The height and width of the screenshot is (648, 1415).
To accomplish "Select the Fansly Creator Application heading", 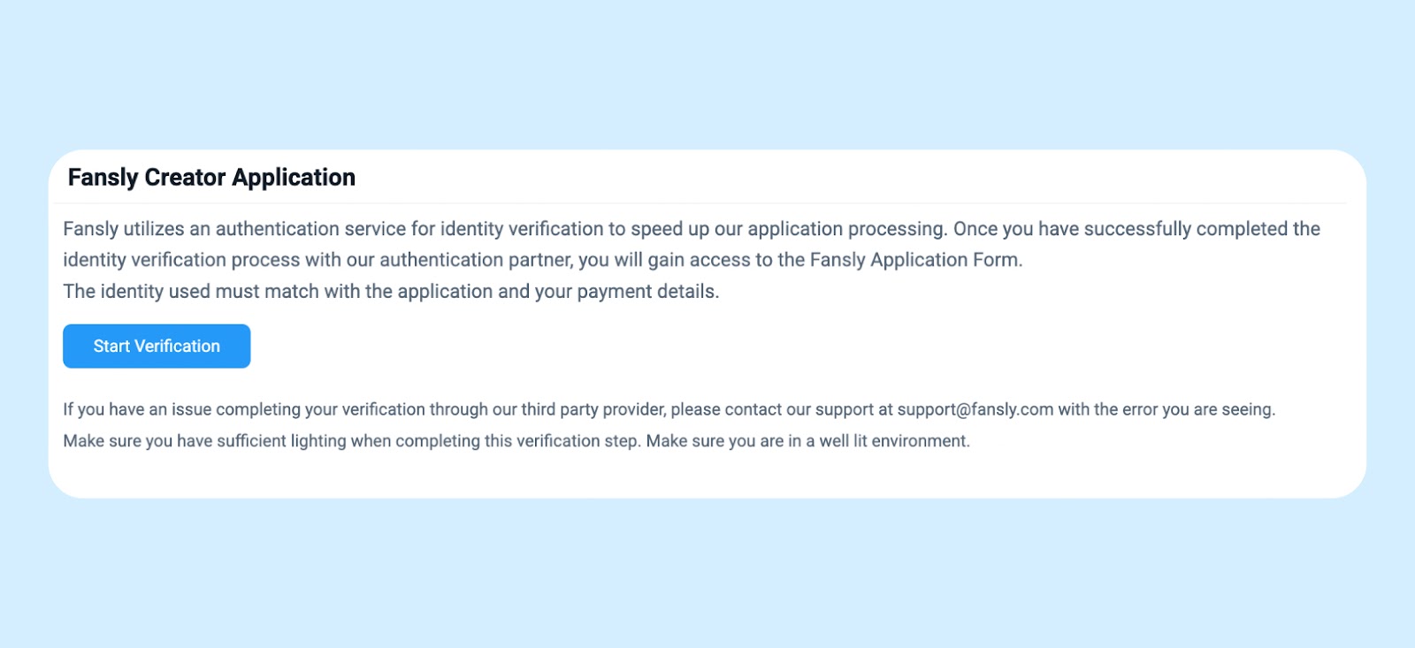I will [x=211, y=178].
